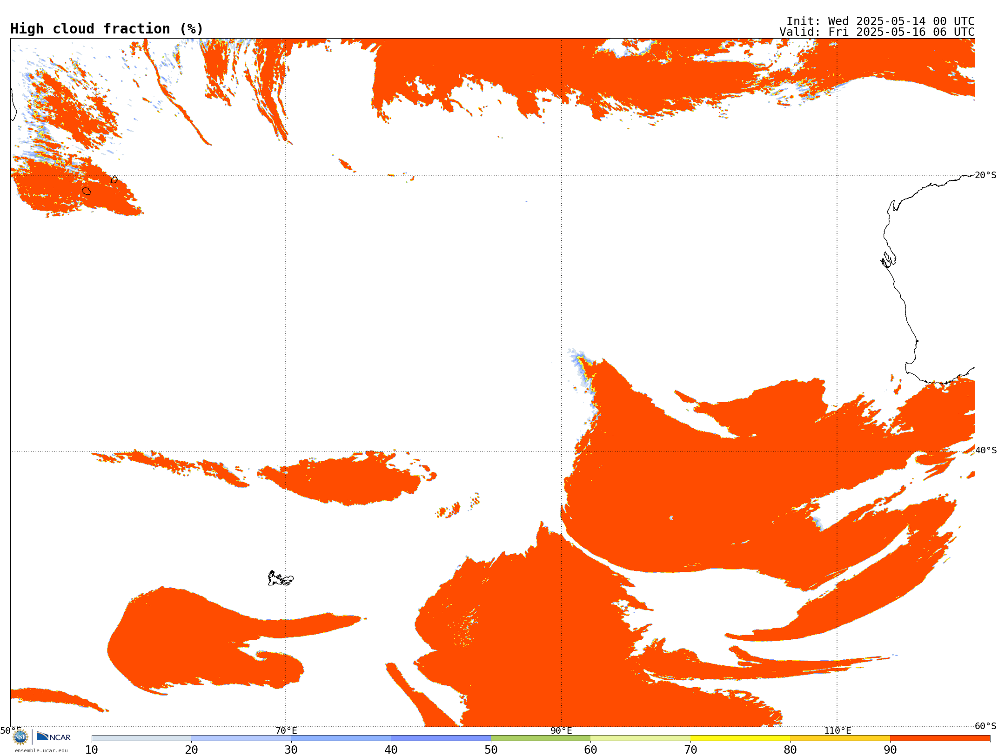The image size is (1005, 756).
Task: Click the 40°S latitude label
Action: point(986,451)
